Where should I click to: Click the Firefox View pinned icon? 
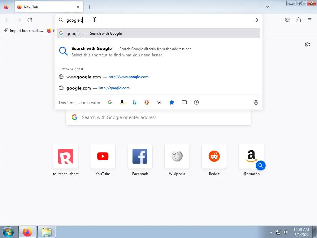6,7
